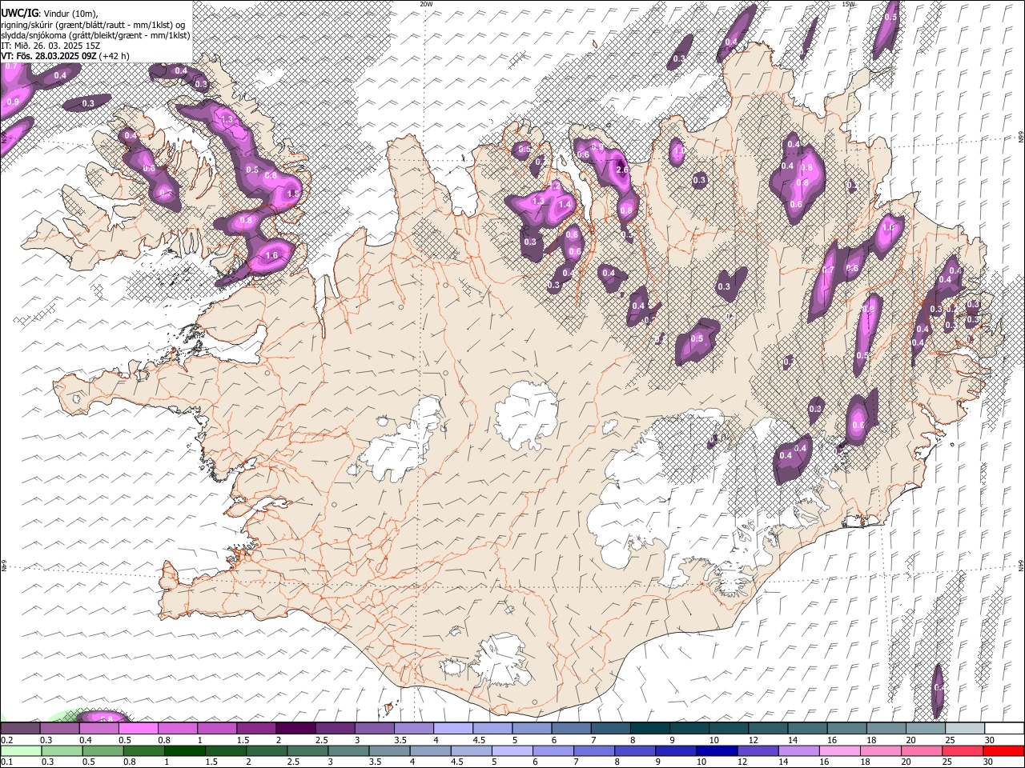Click the '1.4' precipitation value on the map
This screenshot has width=1025, height=768.
[x=565, y=205]
